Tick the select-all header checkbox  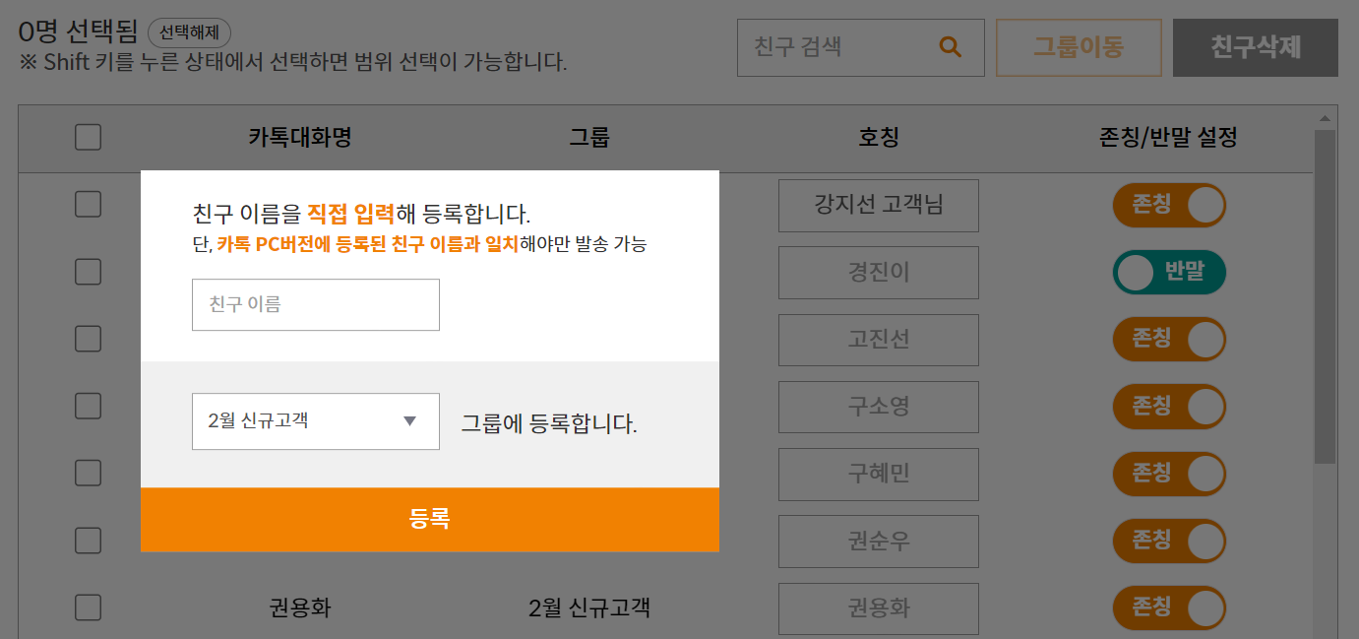pyautogui.click(x=88, y=138)
